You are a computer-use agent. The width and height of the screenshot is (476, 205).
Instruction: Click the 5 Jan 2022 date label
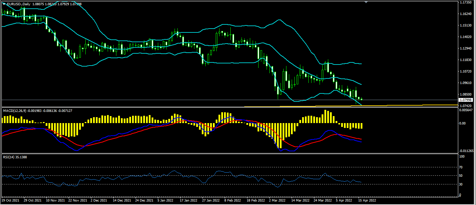click(x=166, y=200)
